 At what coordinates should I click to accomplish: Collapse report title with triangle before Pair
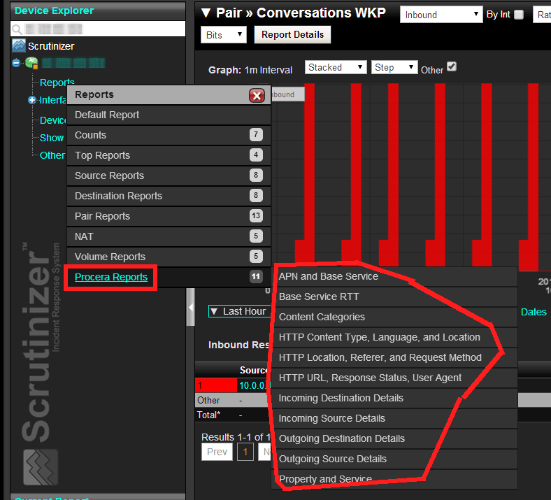206,13
